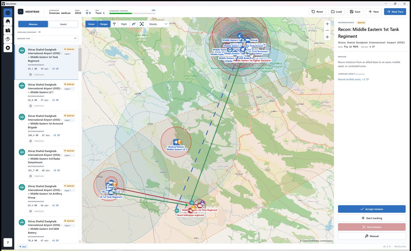The height and width of the screenshot is (251, 411).
Task: Click the NeoStrike logo icon
Action: click(x=21, y=12)
